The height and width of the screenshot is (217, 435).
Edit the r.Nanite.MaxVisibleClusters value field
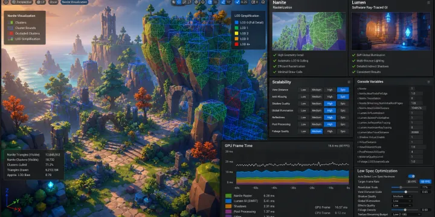click(418, 108)
